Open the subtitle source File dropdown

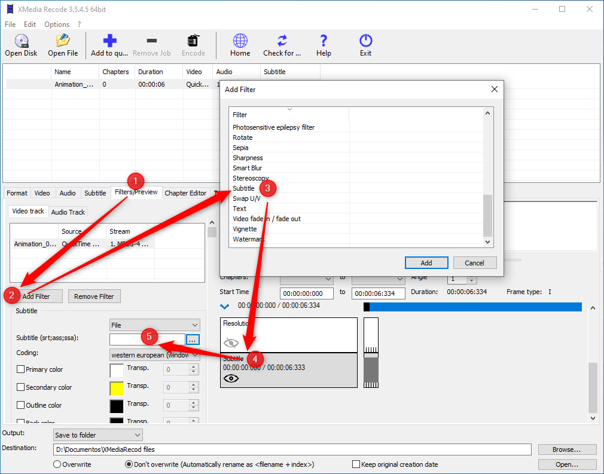click(x=154, y=325)
